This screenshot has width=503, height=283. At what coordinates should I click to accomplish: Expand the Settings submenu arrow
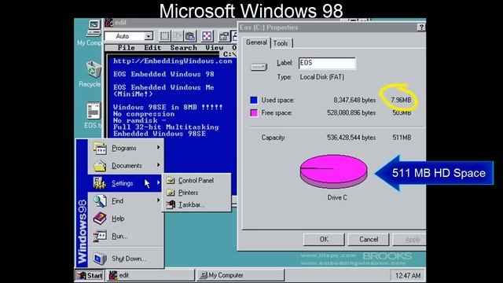[x=159, y=182]
